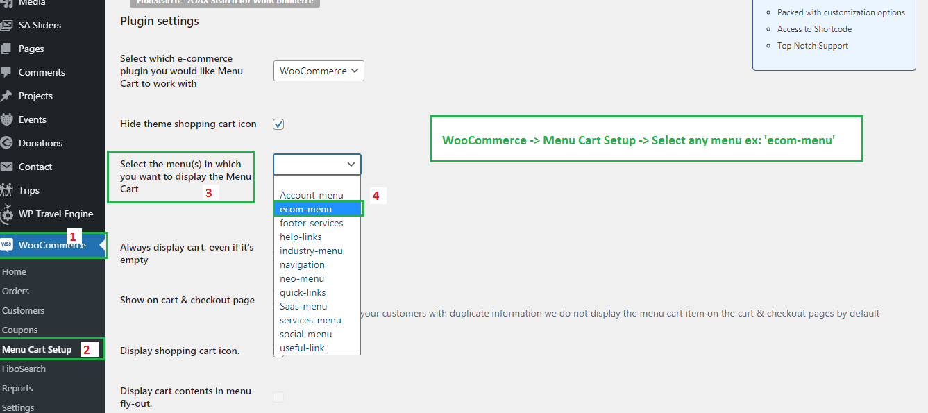This screenshot has height=413, width=928.
Task: Choose navigation from the dropdown list
Action: pos(317,264)
